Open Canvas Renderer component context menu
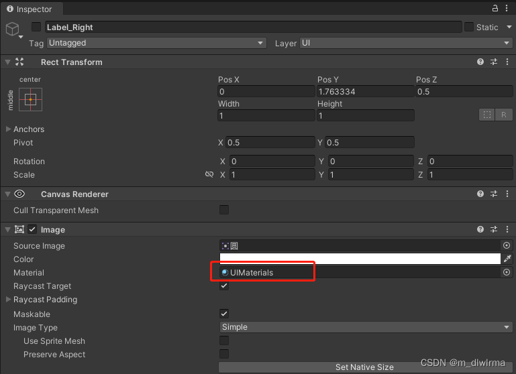The image size is (516, 374). coord(507,194)
